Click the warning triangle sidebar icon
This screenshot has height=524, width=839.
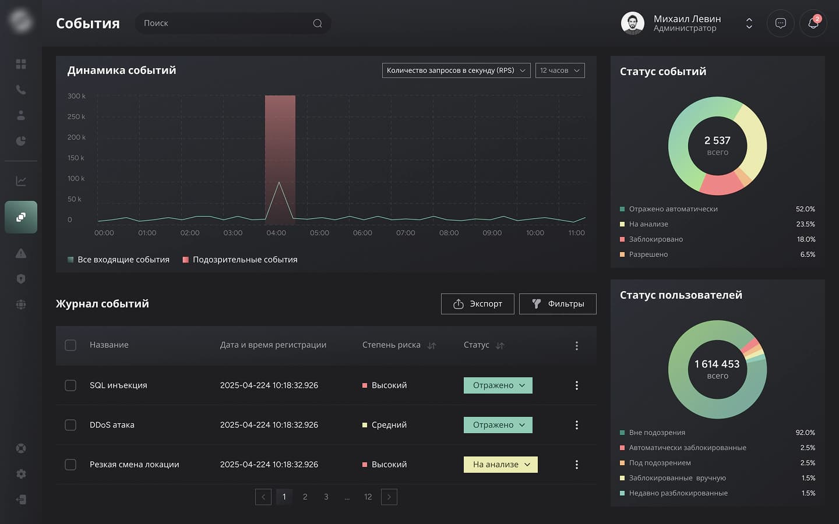click(21, 253)
